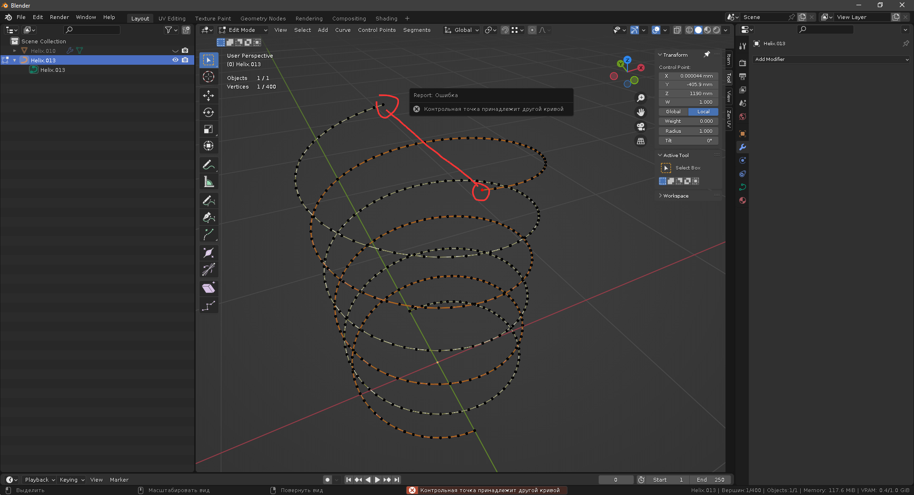Click the zoom viewport magnifier icon
The width and height of the screenshot is (914, 495).
641,98
